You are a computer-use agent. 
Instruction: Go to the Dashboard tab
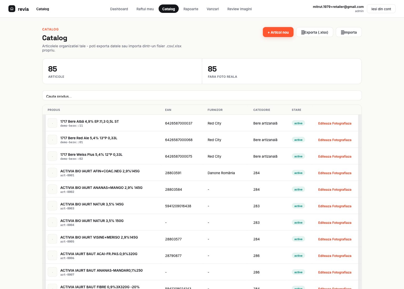click(119, 9)
